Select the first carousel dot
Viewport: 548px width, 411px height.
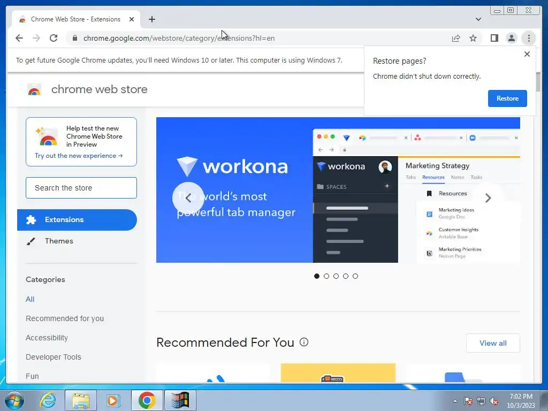[317, 276]
